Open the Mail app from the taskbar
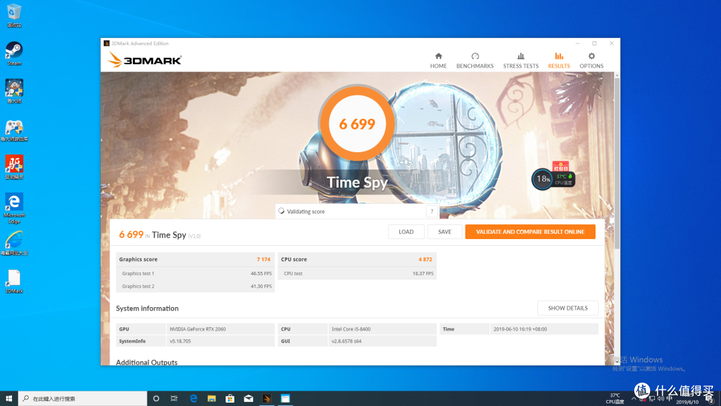Viewport: 721px width, 406px height. [248, 399]
